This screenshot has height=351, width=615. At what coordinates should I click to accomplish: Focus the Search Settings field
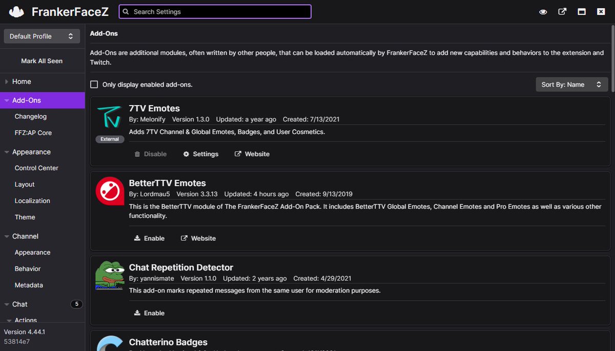coord(215,11)
